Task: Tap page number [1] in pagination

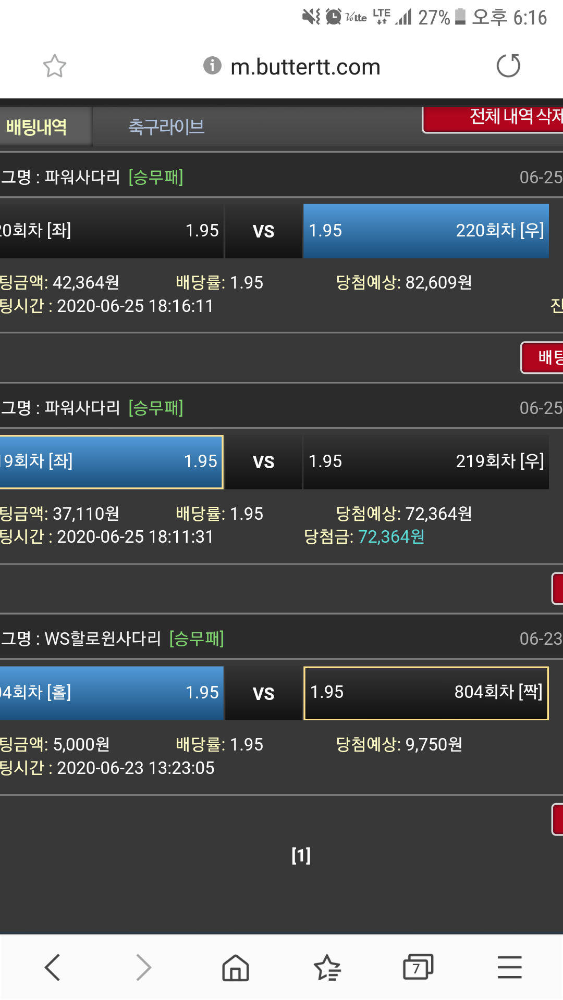Action: 301,855
